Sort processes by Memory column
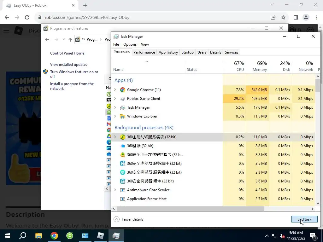Screen dimensions: 323x242 pyautogui.click(x=257, y=66)
